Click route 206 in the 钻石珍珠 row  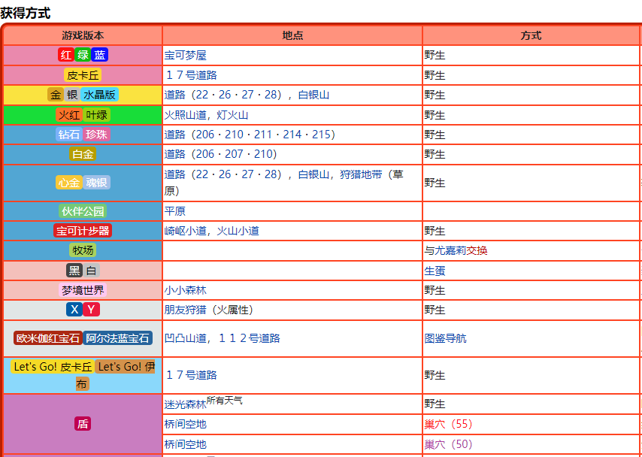[x=205, y=135]
